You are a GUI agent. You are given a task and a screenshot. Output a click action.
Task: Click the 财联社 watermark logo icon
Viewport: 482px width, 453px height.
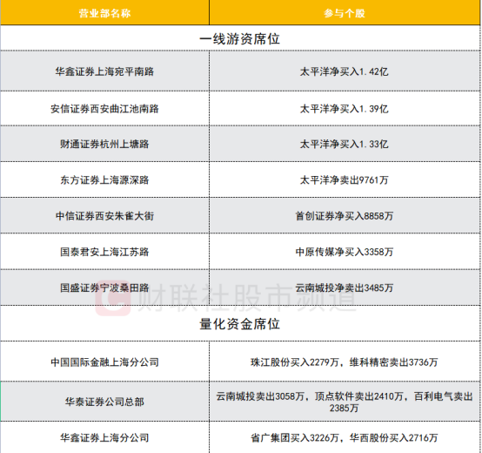[112, 298]
